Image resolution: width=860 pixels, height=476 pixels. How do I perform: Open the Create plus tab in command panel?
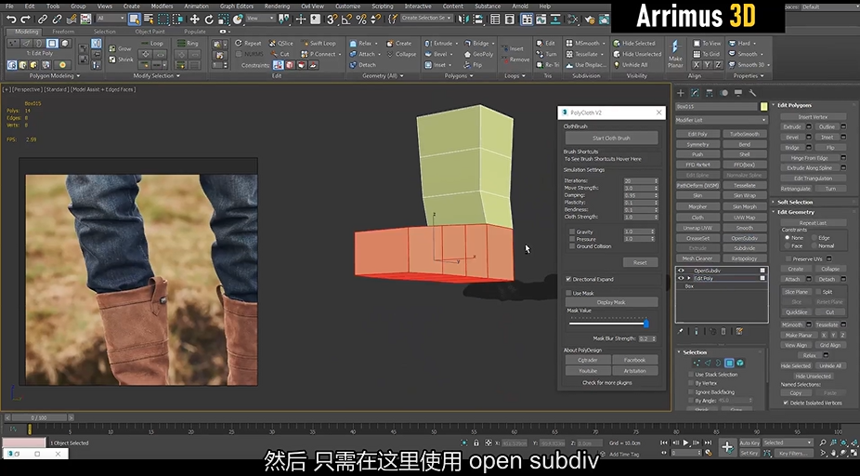tap(681, 93)
